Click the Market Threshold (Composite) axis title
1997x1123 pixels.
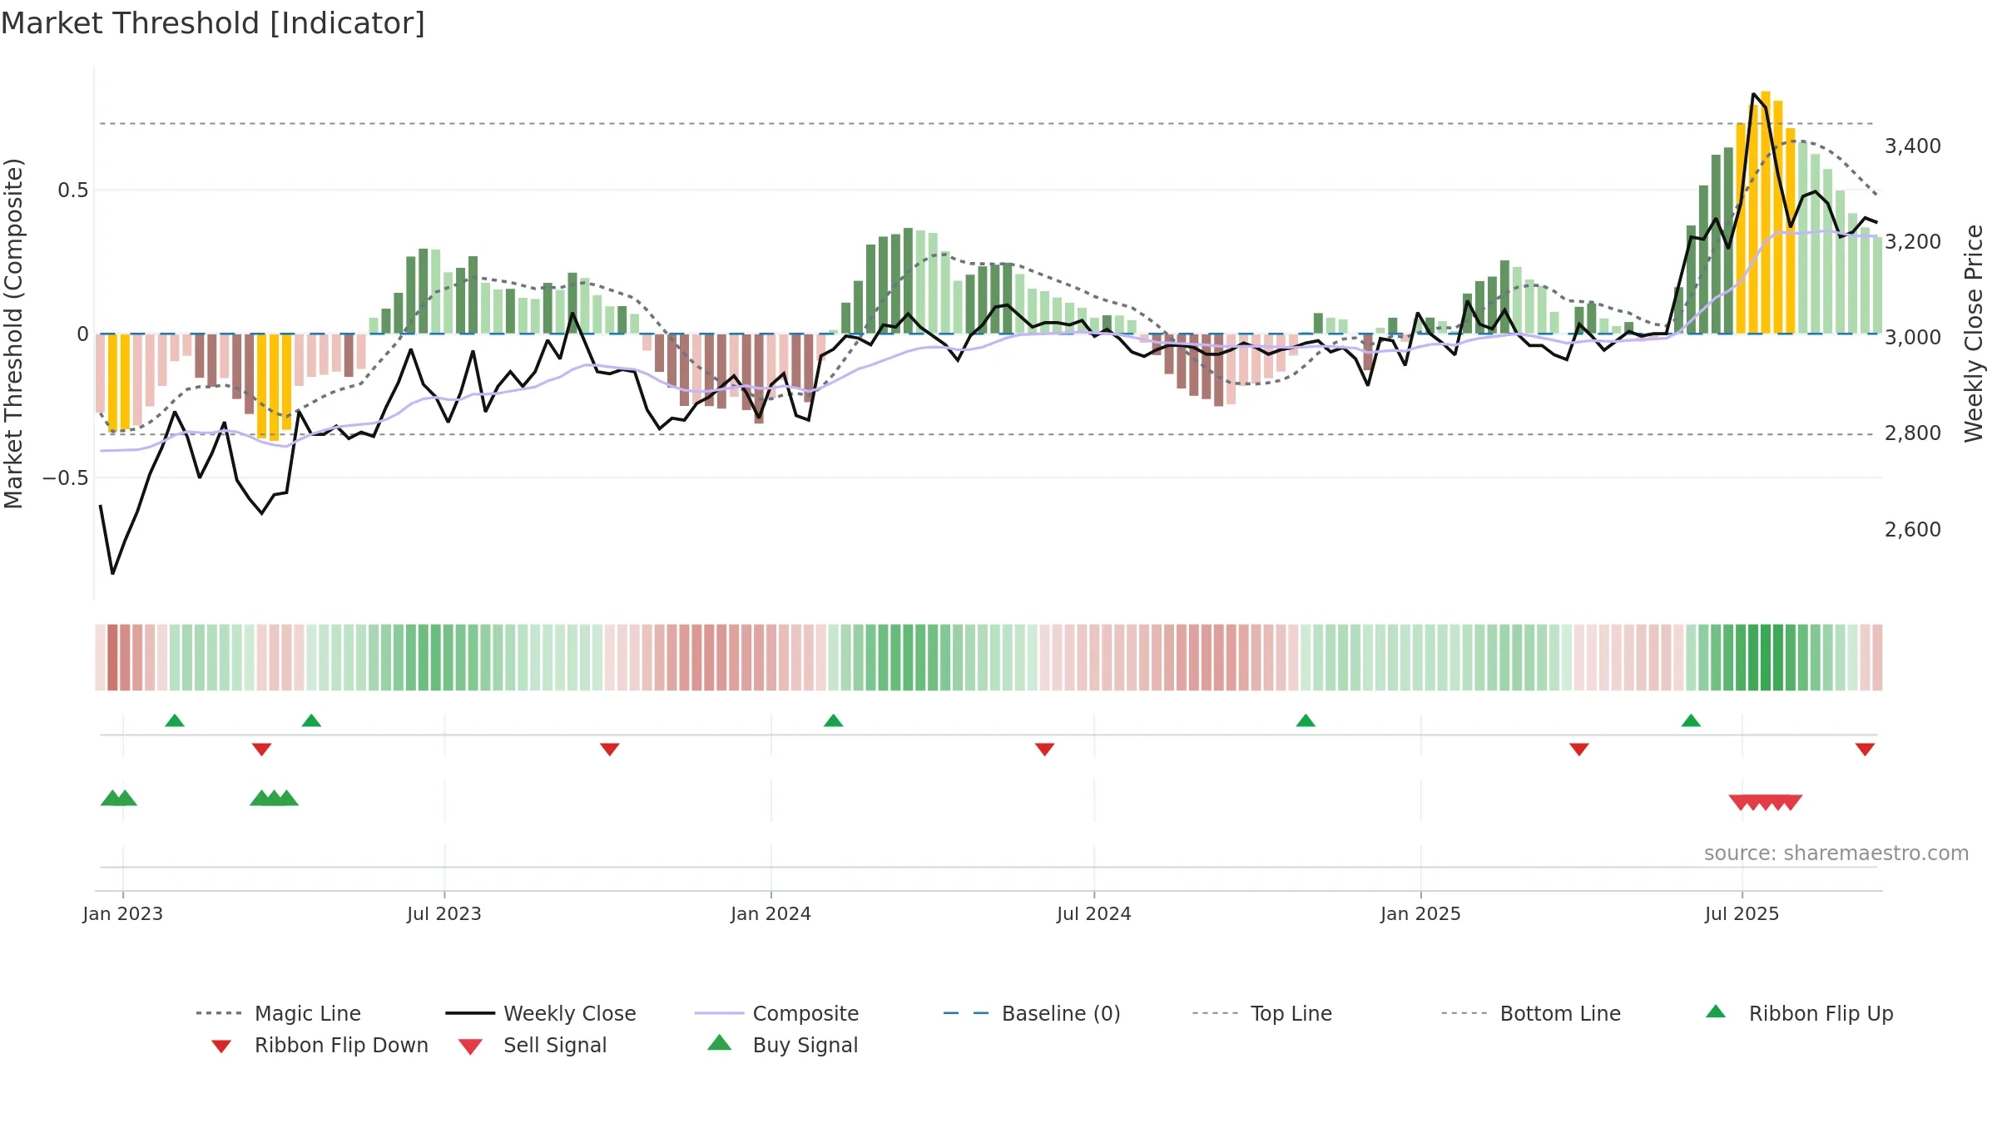click(13, 334)
